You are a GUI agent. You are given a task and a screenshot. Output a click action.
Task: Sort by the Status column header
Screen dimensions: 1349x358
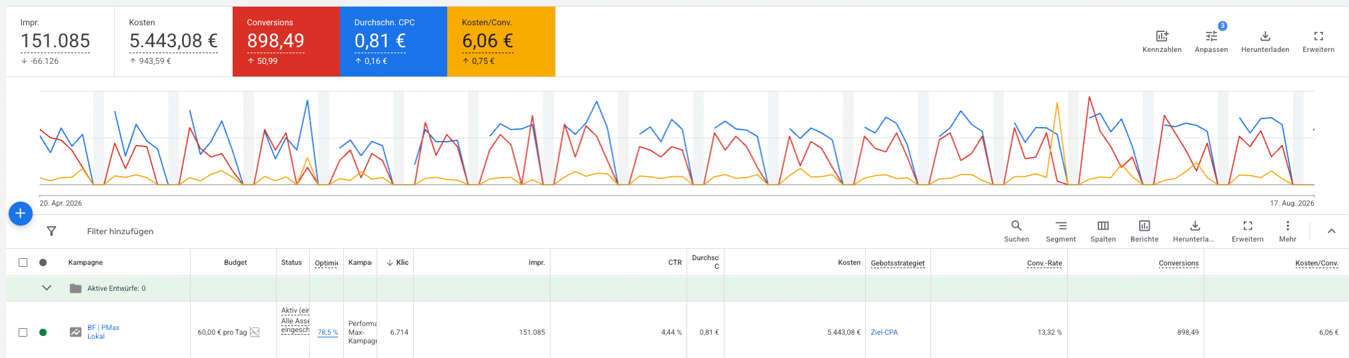point(291,262)
